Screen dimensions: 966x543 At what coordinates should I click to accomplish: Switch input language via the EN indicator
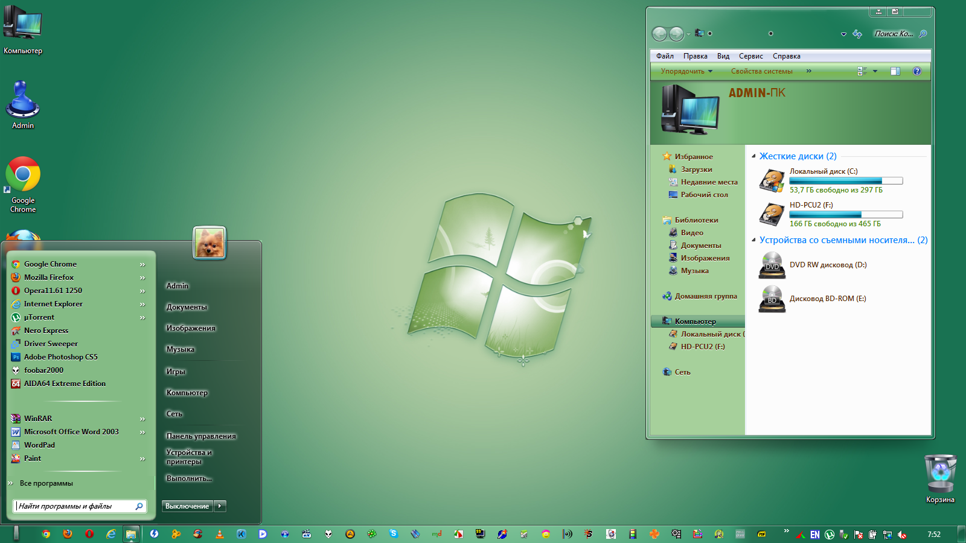[815, 535]
